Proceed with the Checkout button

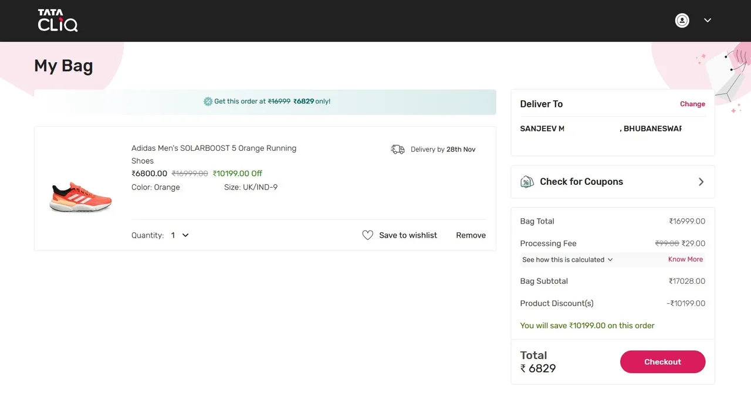[x=662, y=362]
